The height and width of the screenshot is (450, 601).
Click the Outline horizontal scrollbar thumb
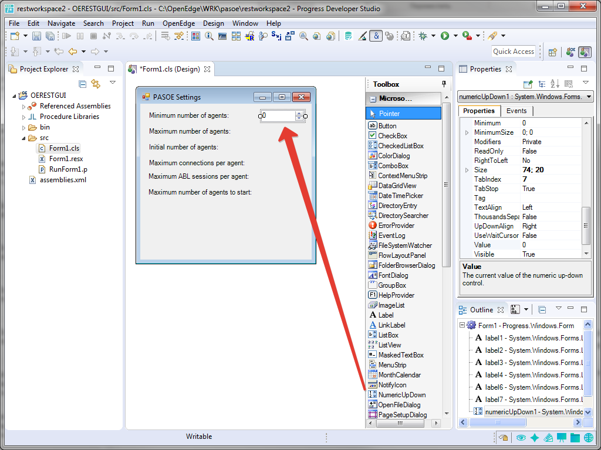click(498, 422)
